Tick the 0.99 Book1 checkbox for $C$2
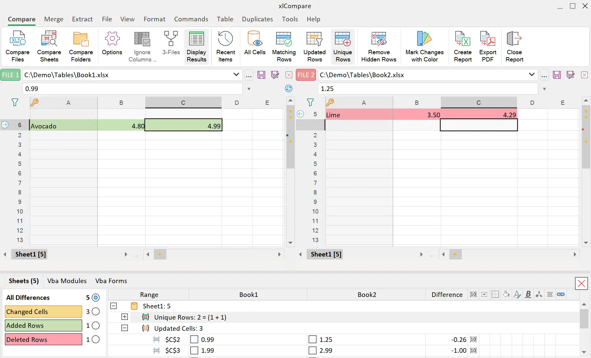The width and height of the screenshot is (591, 358). 194,339
